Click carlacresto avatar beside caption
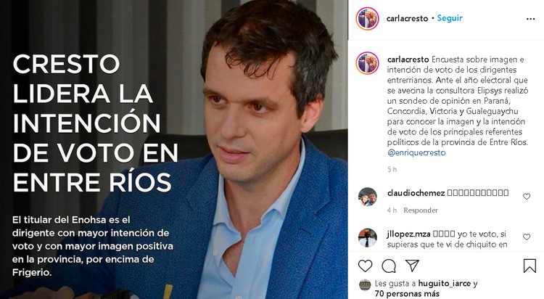The width and height of the screenshot is (544, 299). [x=367, y=63]
